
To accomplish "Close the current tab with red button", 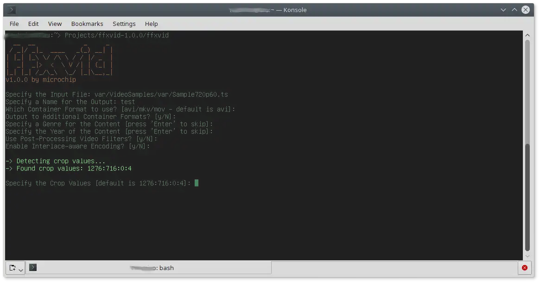I will point(525,268).
